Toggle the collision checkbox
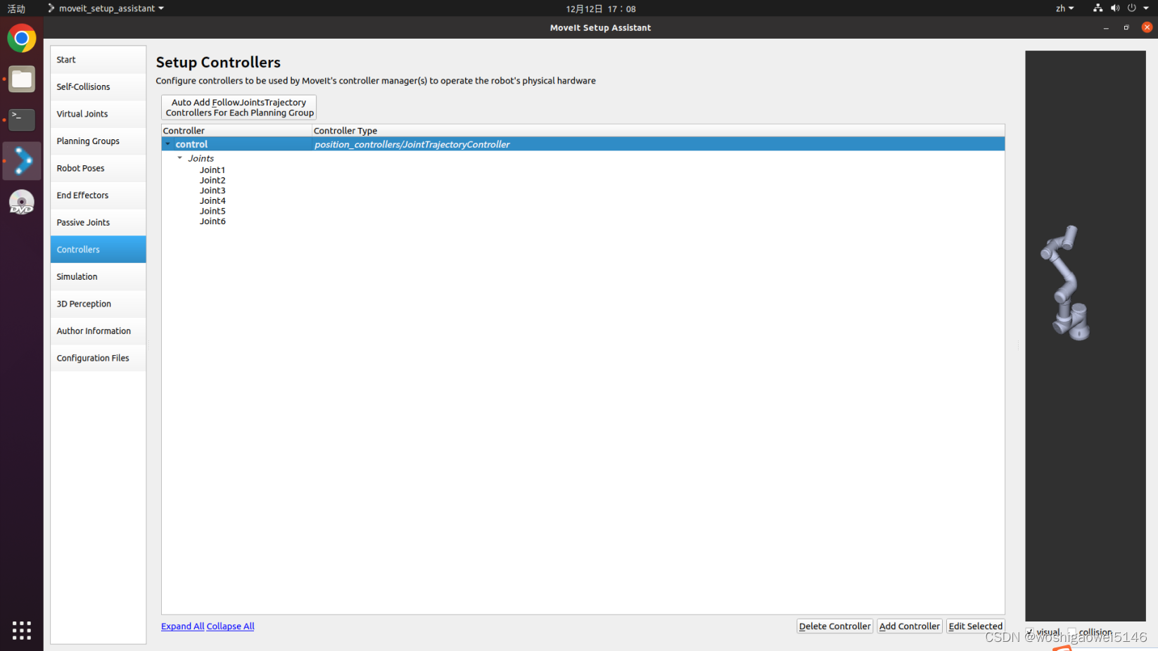 coord(1072,632)
